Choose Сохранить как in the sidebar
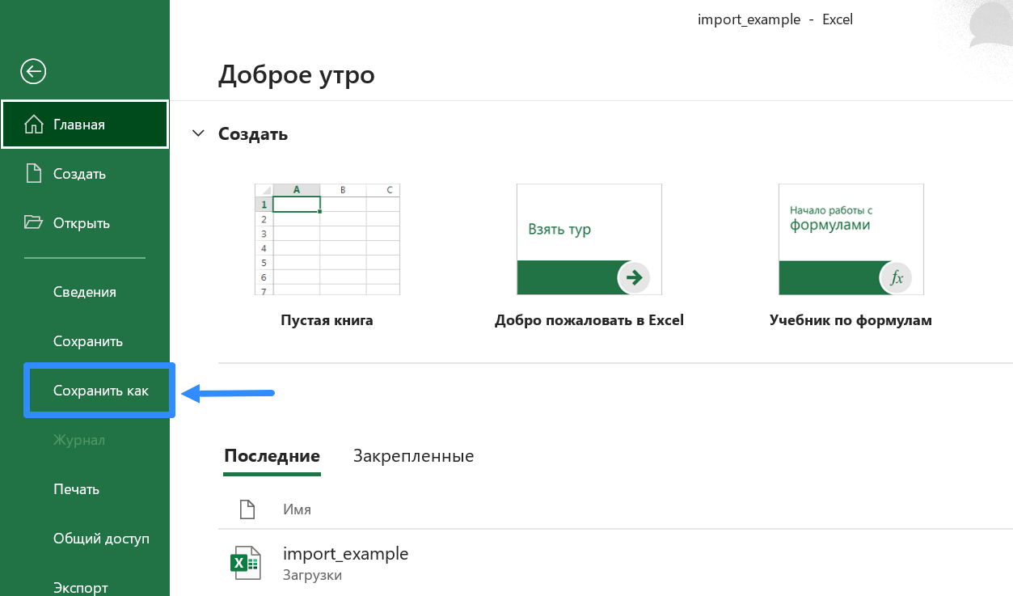The height and width of the screenshot is (596, 1013). [x=101, y=391]
